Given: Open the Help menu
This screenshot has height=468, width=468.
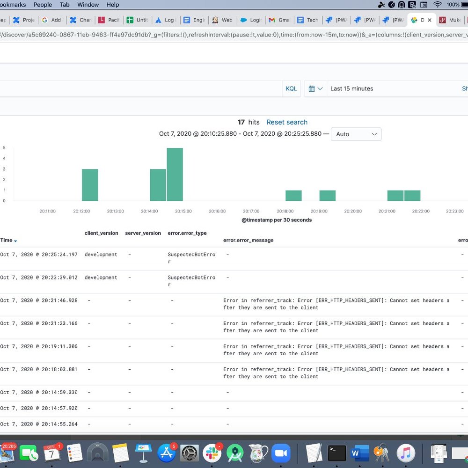Looking at the screenshot, I should (x=113, y=5).
